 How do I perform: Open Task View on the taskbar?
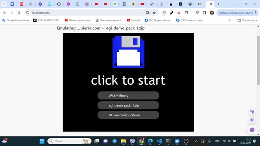[x=97, y=141]
